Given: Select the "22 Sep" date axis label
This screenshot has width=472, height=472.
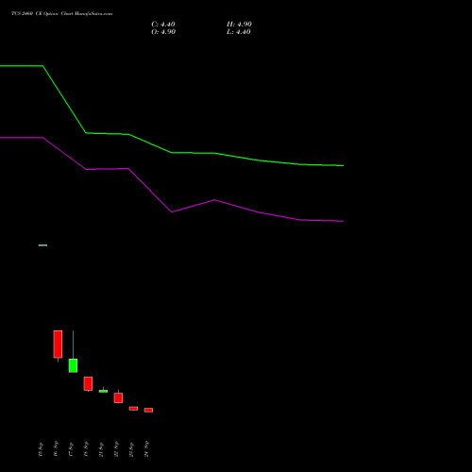Looking at the screenshot, I should point(116,449).
